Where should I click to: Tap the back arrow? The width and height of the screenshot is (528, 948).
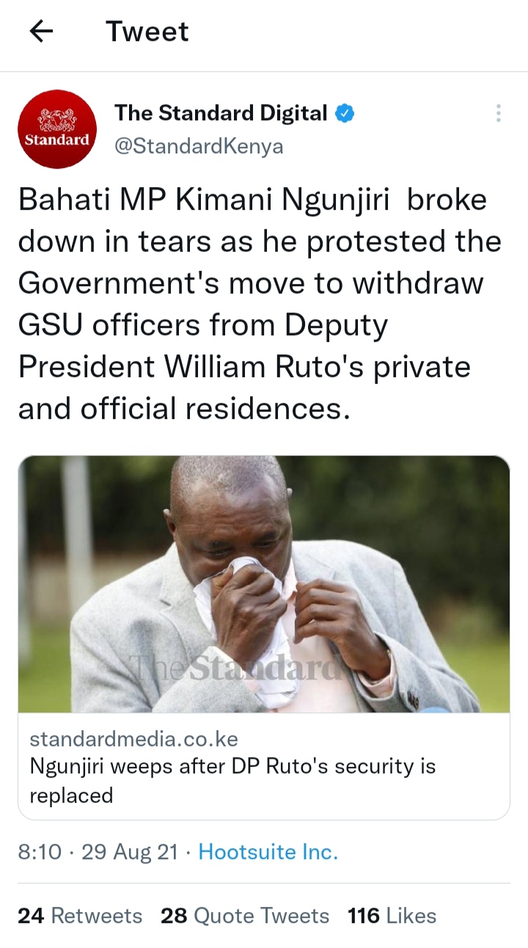pyautogui.click(x=41, y=32)
